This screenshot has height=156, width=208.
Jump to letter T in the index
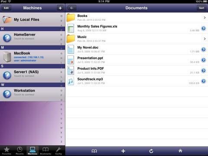tap(62, 114)
